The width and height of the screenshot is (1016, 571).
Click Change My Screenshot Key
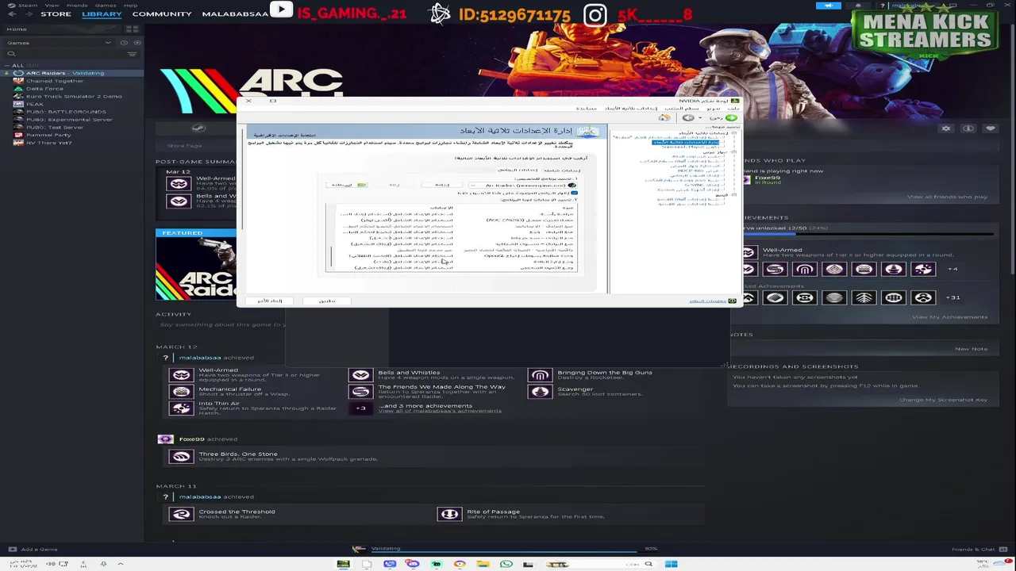943,400
